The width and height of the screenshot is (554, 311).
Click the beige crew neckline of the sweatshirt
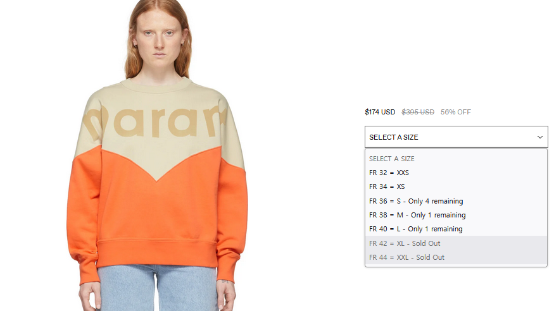[157, 84]
